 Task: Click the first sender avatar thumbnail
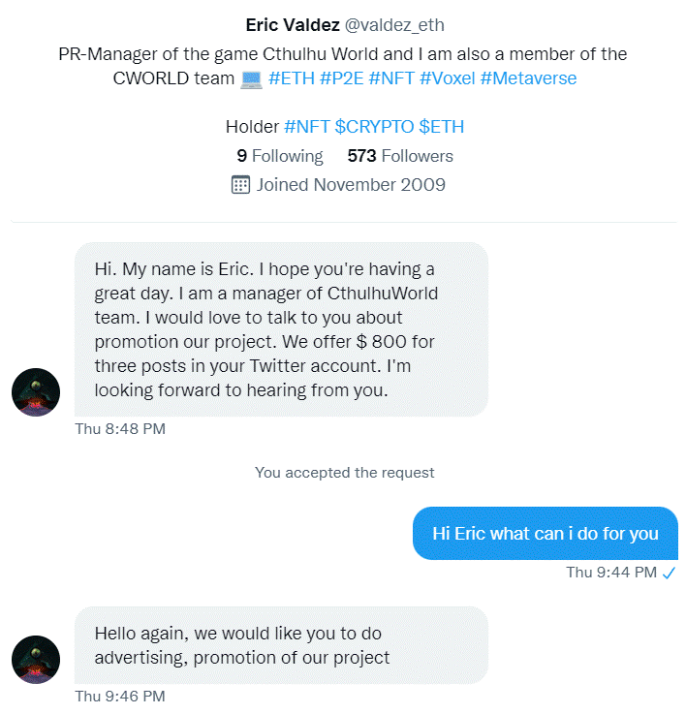36,392
